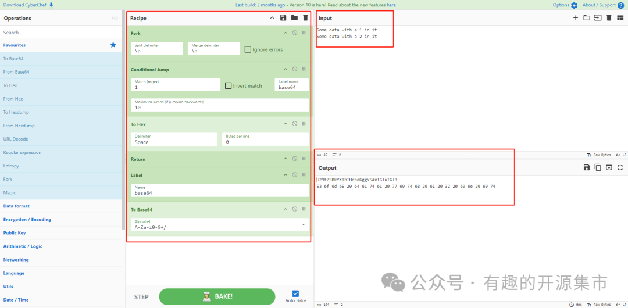Add a new input tab with plus icon
This screenshot has height=308, width=628.
pos(576,18)
